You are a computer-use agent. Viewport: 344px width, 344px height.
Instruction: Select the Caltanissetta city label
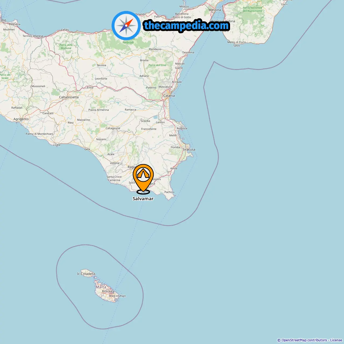(x=69, y=97)
